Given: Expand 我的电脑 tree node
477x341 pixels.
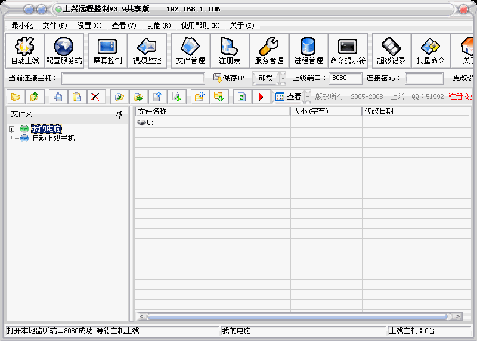Looking at the screenshot, I should coord(11,129).
